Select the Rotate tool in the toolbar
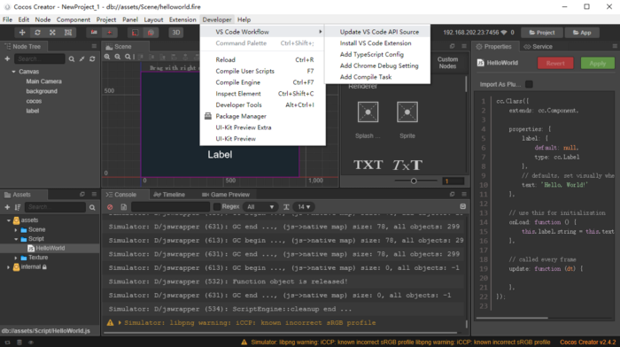Viewport: 620px width, 347px height. pyautogui.click(x=37, y=33)
